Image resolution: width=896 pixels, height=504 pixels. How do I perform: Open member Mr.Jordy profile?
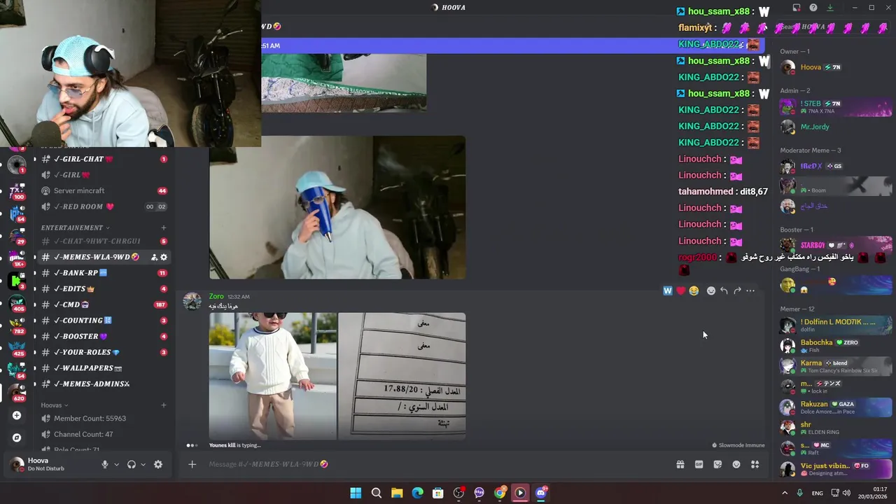(x=836, y=127)
